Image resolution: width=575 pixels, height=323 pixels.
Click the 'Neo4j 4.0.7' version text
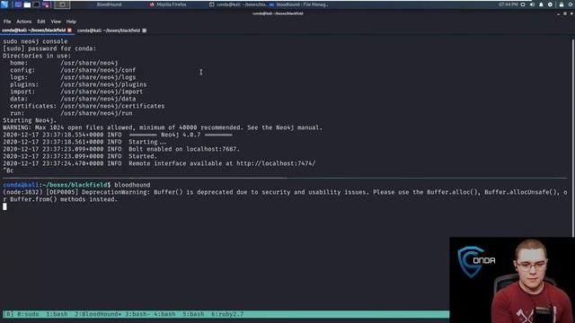pyautogui.click(x=181, y=135)
